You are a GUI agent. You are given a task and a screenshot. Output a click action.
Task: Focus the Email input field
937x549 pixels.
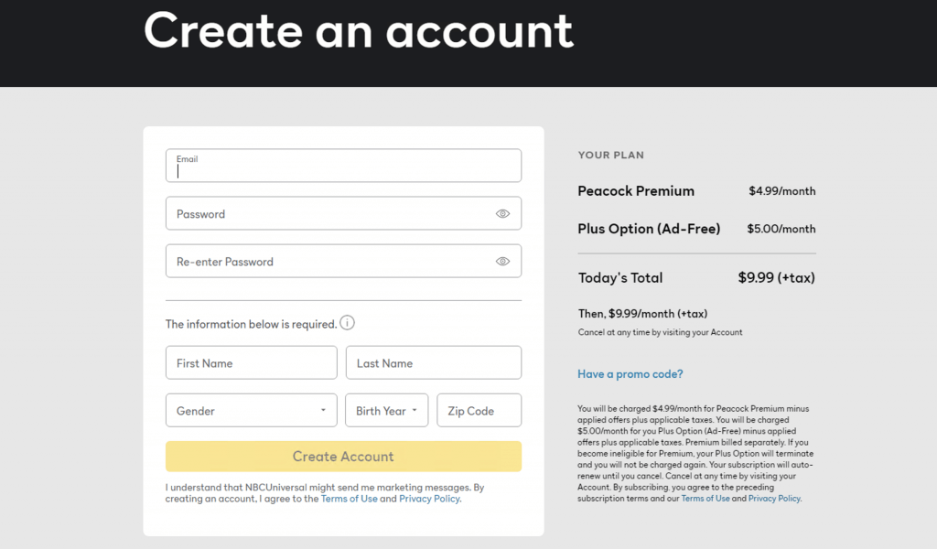pyautogui.click(x=343, y=170)
